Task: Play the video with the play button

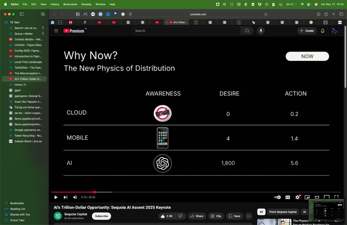Action: [x=56, y=197]
